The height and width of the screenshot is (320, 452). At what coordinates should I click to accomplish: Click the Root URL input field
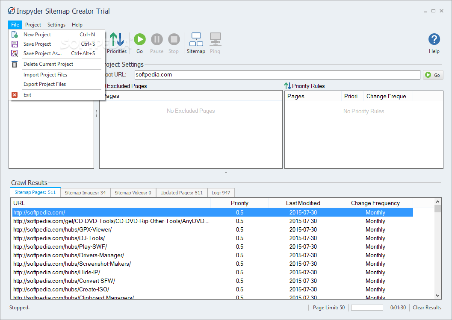pyautogui.click(x=277, y=75)
